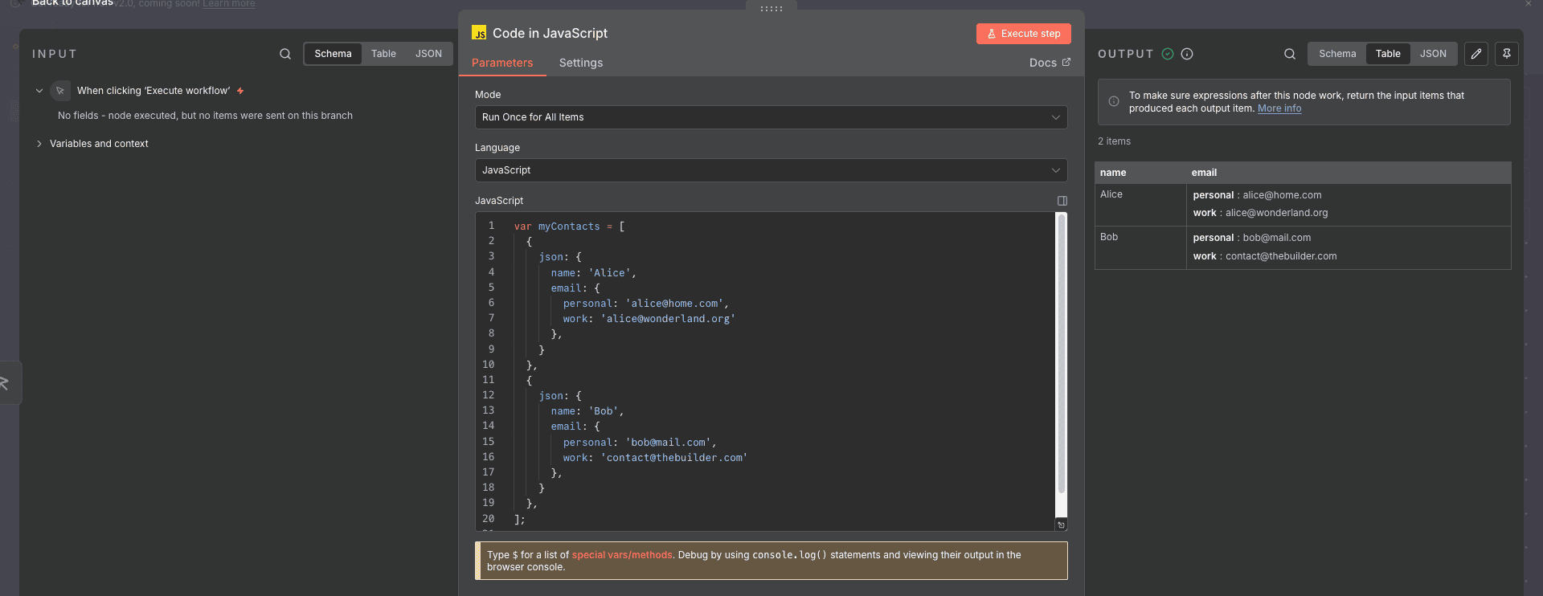This screenshot has height=596, width=1543.
Task: Click the pin output data icon
Action: (1507, 54)
